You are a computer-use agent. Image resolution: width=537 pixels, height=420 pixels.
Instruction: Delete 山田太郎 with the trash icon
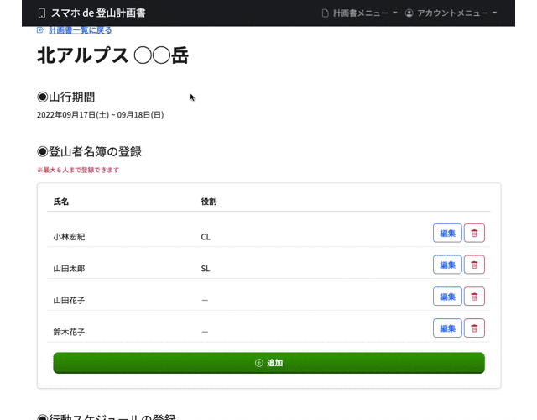click(474, 265)
